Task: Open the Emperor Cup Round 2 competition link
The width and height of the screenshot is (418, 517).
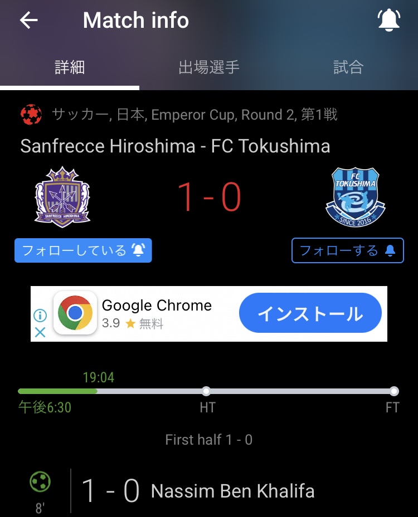Action: [195, 115]
